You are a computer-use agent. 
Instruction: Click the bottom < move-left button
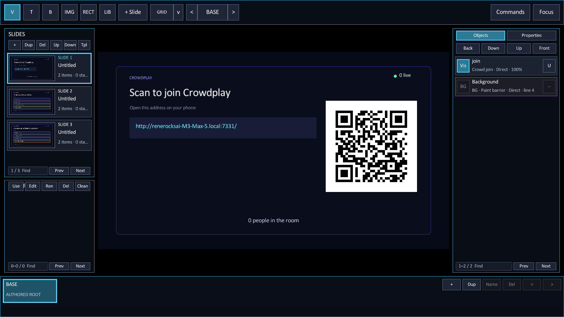[532, 285]
